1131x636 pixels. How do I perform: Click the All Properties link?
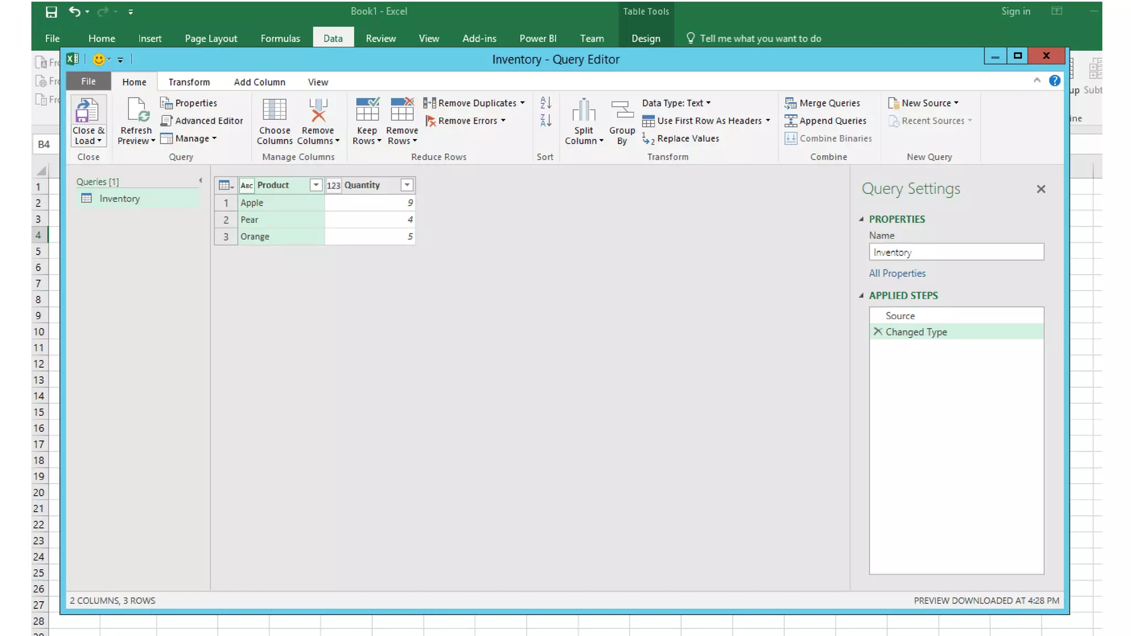tap(897, 273)
